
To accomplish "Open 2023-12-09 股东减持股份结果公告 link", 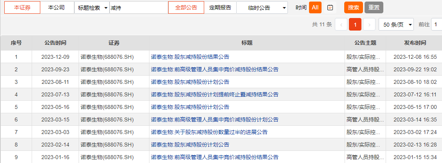I will 190,57.
